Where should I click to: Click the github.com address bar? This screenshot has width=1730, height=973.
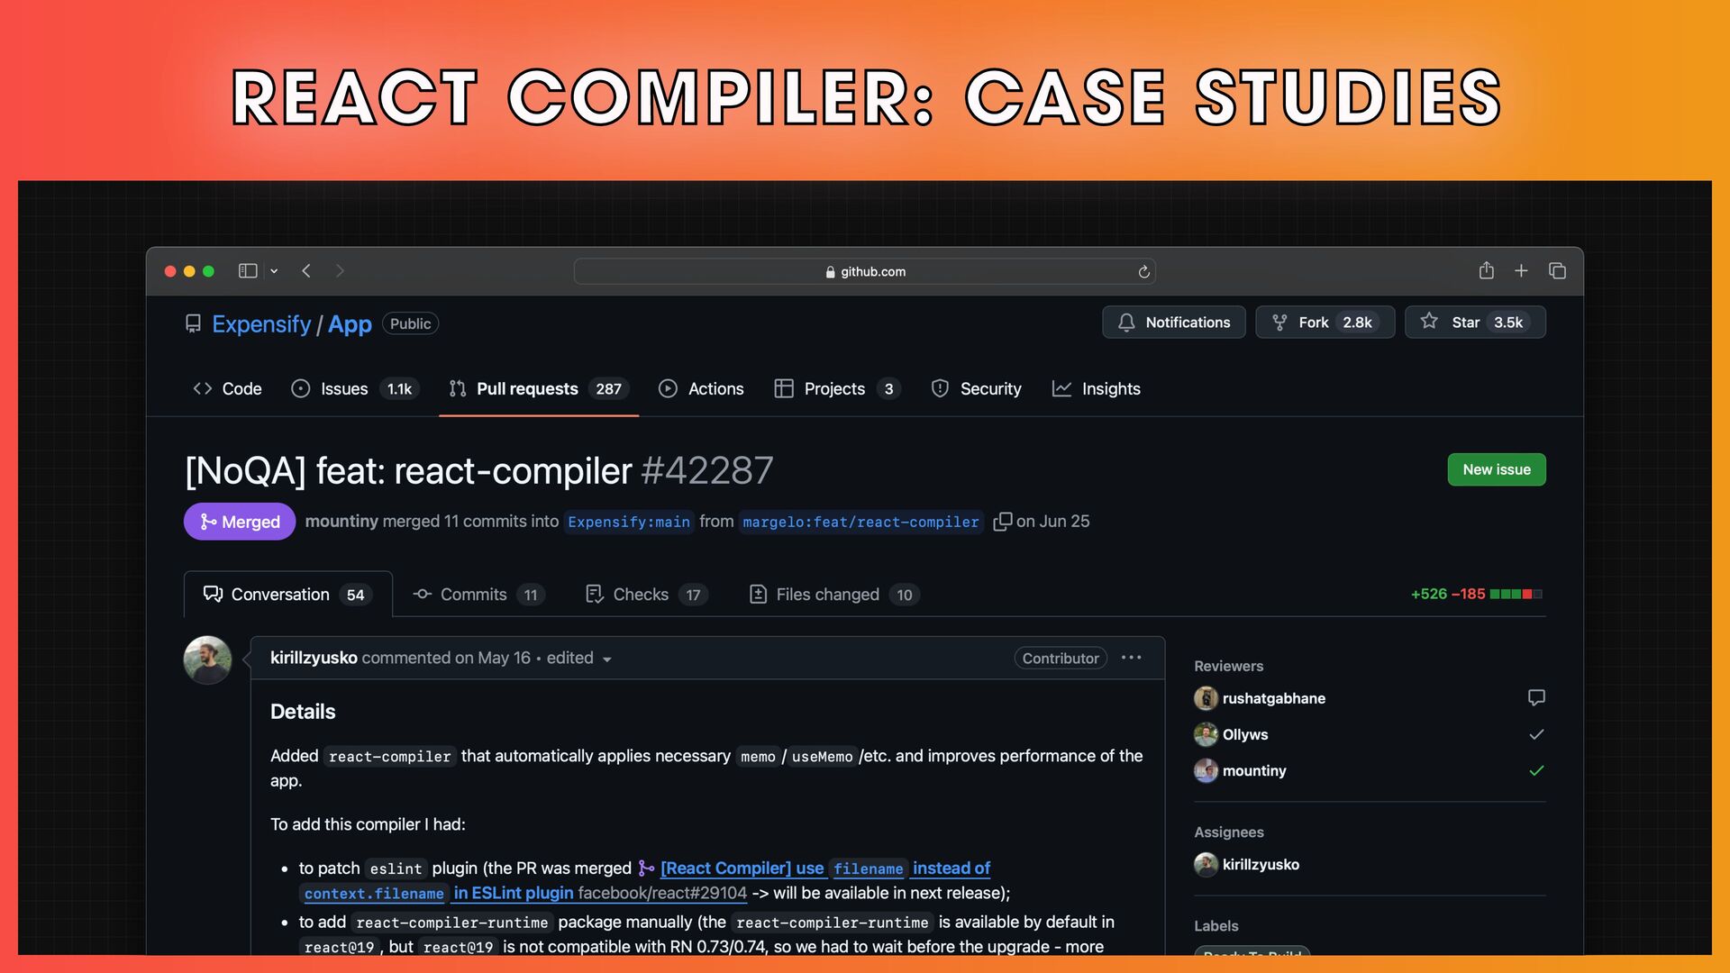click(864, 271)
